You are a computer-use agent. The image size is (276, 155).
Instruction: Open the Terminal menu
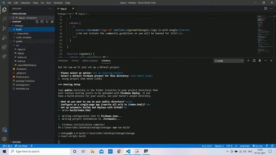point(58,3)
